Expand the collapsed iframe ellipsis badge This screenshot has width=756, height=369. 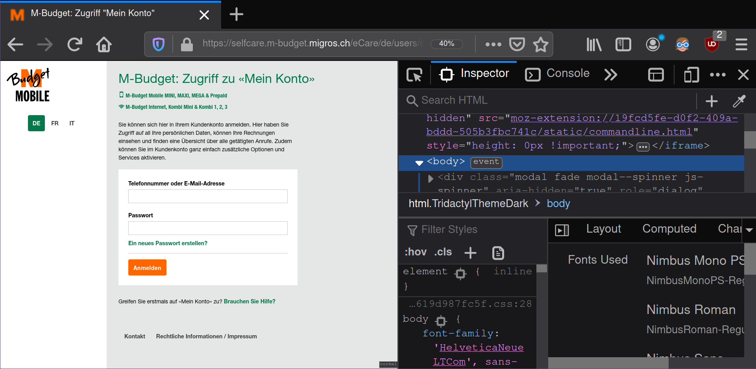(x=643, y=147)
